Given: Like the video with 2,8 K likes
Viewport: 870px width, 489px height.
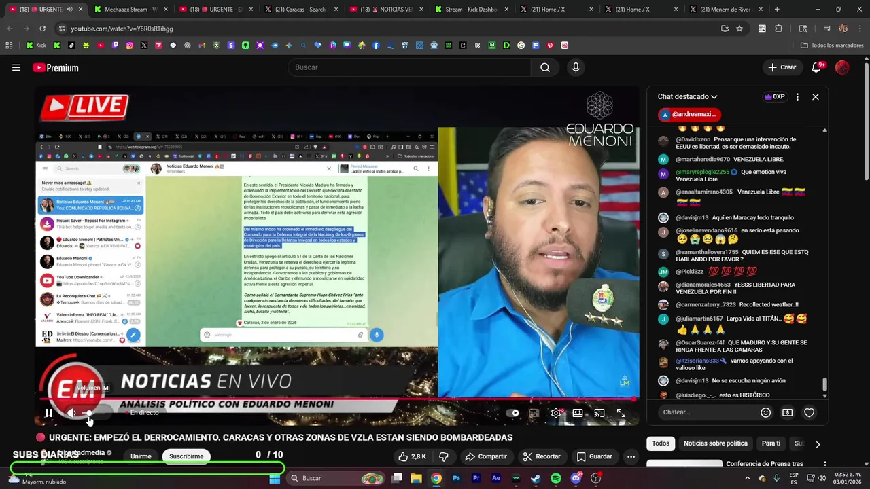Looking at the screenshot, I should pos(413,456).
